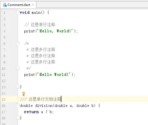Click the fold end marker at line 10

pos(18,68)
